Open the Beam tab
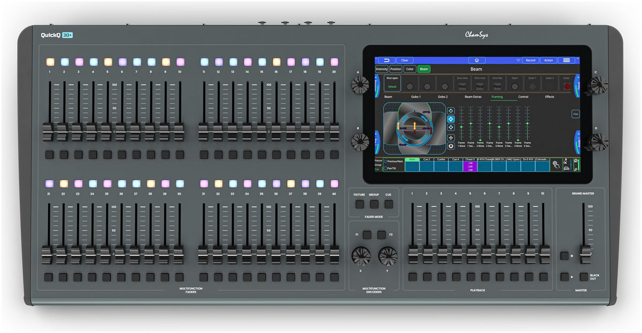Screen dimensions: 642x333 pos(424,69)
